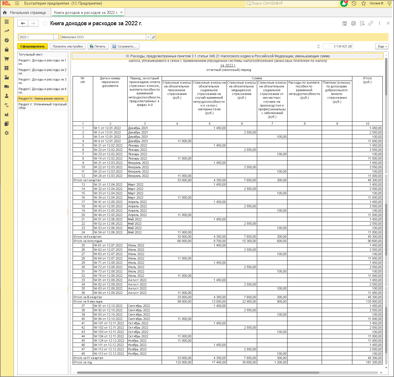Open the Administration gear sidebar icon
Image resolution: width=394 pixels, height=377 pixels.
tap(7, 133)
